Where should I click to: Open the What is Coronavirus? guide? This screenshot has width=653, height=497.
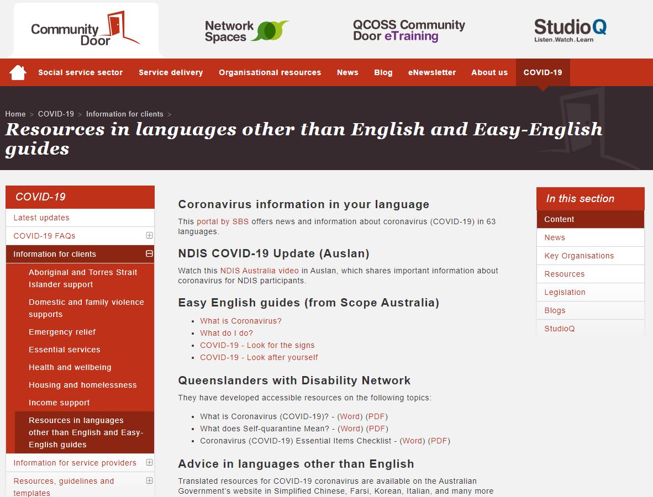click(241, 321)
